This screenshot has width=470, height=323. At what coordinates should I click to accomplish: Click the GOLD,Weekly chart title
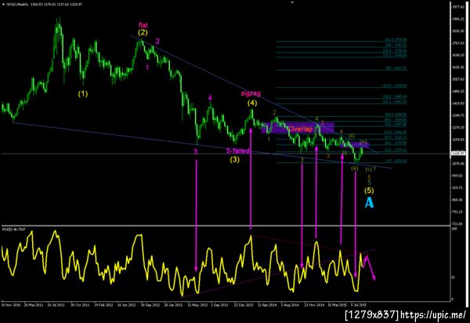point(17,5)
